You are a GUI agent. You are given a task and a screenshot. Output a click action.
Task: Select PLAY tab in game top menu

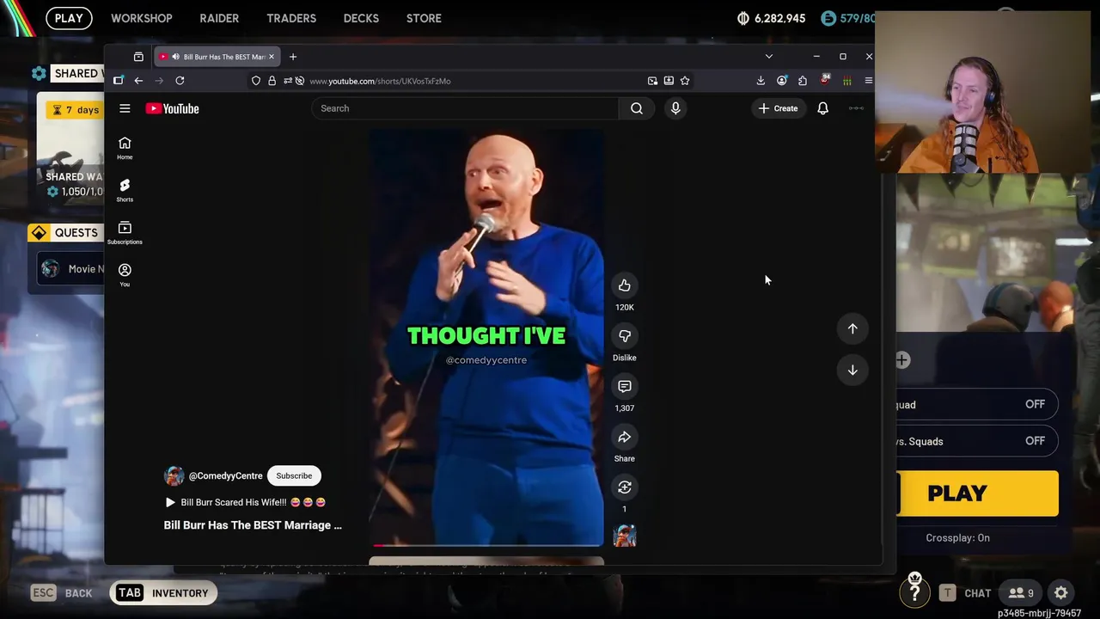coord(69,18)
